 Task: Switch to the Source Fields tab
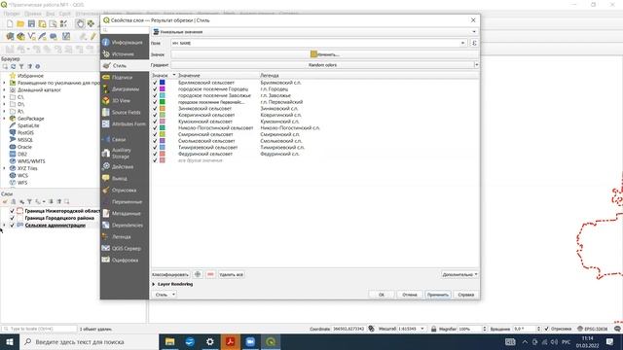pyautogui.click(x=125, y=113)
